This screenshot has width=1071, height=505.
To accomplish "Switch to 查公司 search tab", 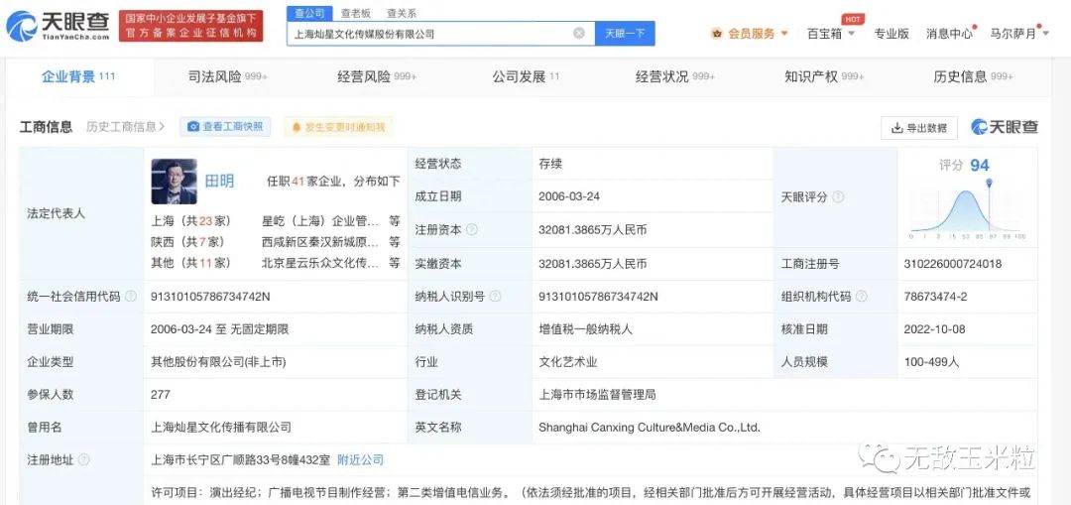I will click(309, 13).
